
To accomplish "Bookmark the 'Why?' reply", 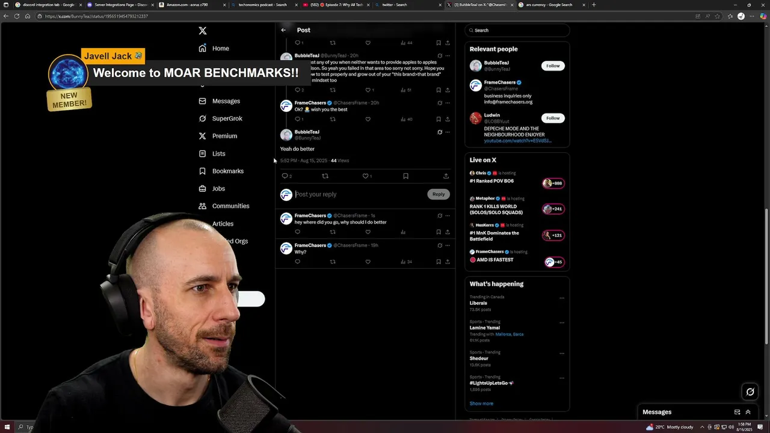I will click(439, 262).
